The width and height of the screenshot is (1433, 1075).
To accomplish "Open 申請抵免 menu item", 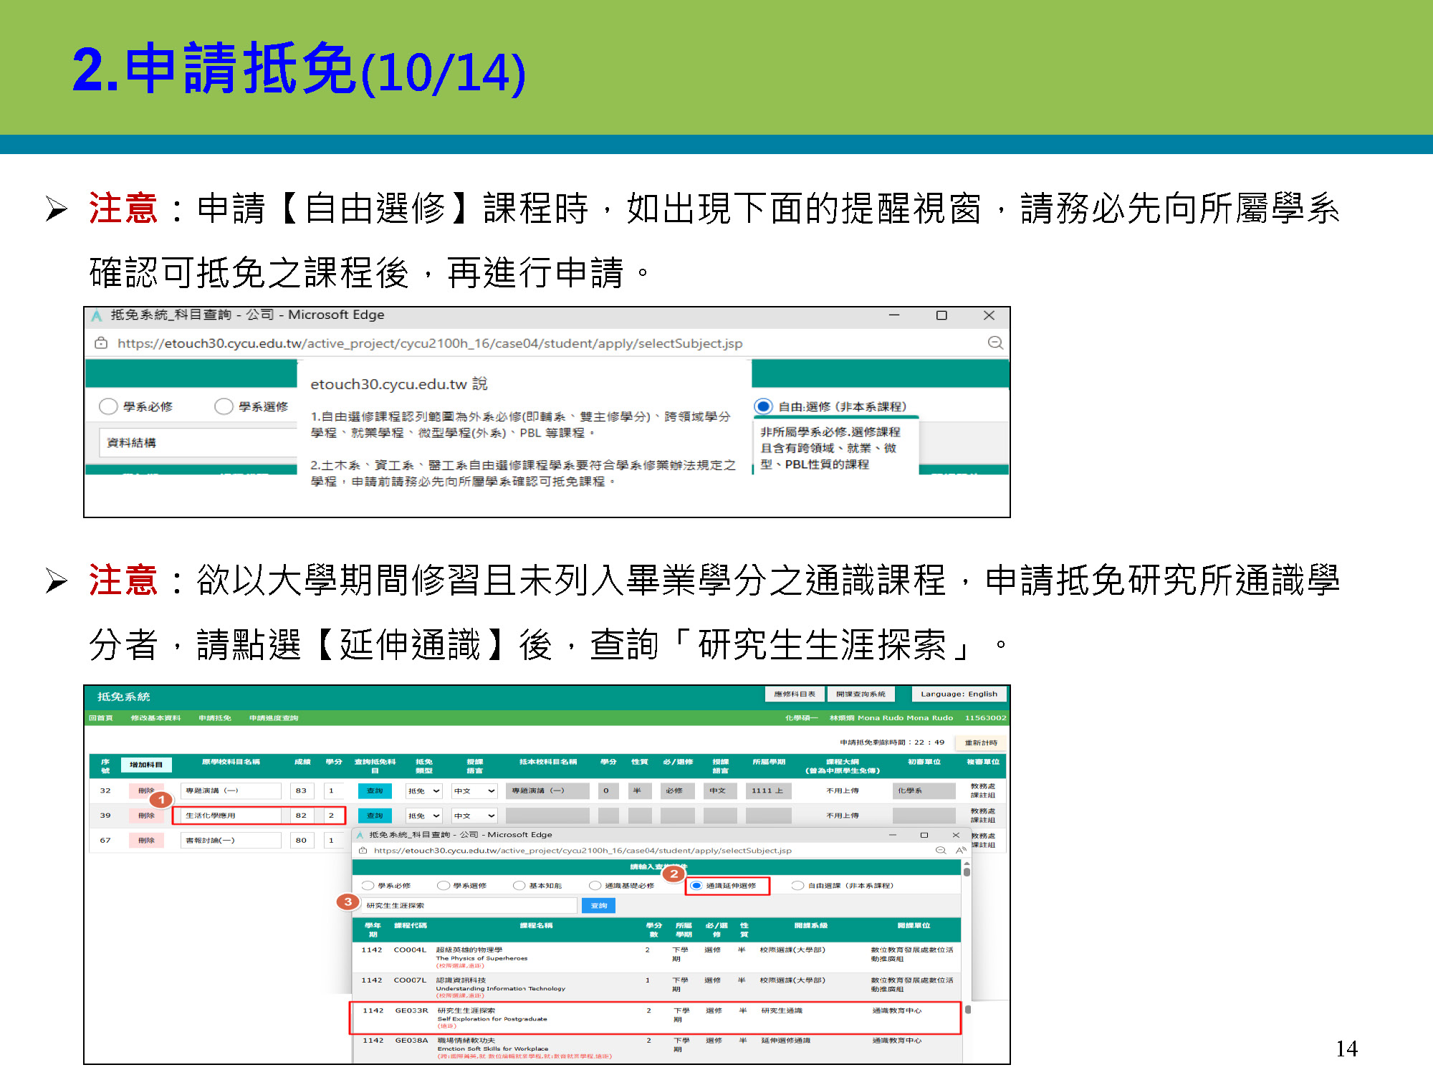I will pyautogui.click(x=215, y=717).
